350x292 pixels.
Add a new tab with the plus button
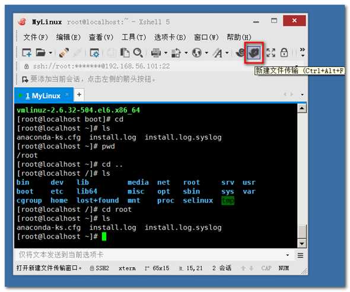[79, 94]
